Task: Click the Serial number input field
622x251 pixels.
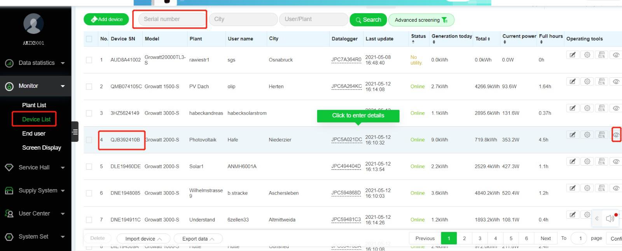Action: pos(171,19)
